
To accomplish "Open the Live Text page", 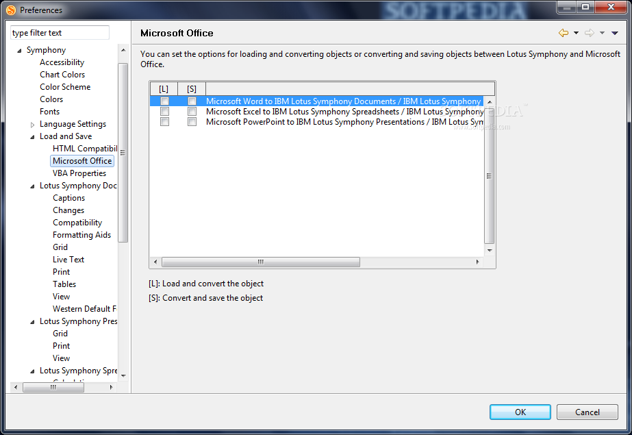I will tap(68, 260).
